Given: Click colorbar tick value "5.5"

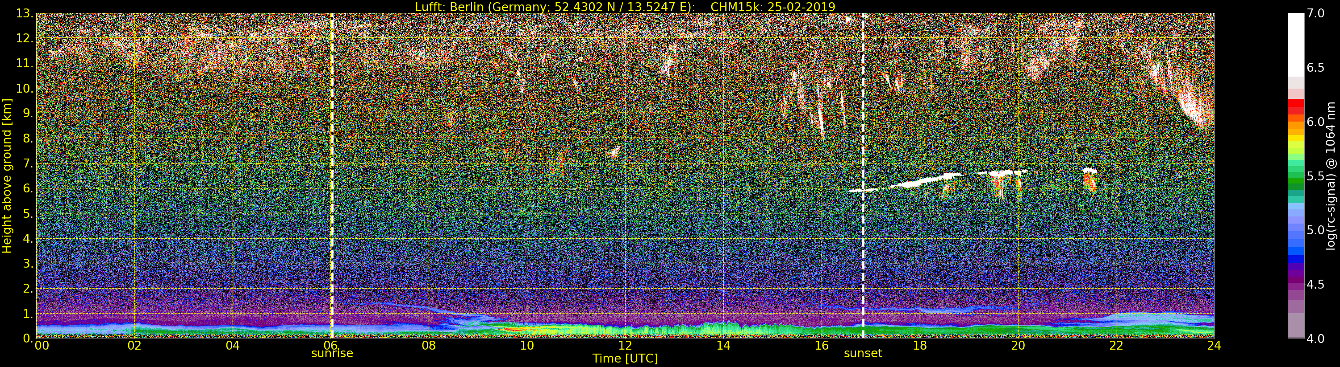Looking at the screenshot, I should click(x=1315, y=176).
